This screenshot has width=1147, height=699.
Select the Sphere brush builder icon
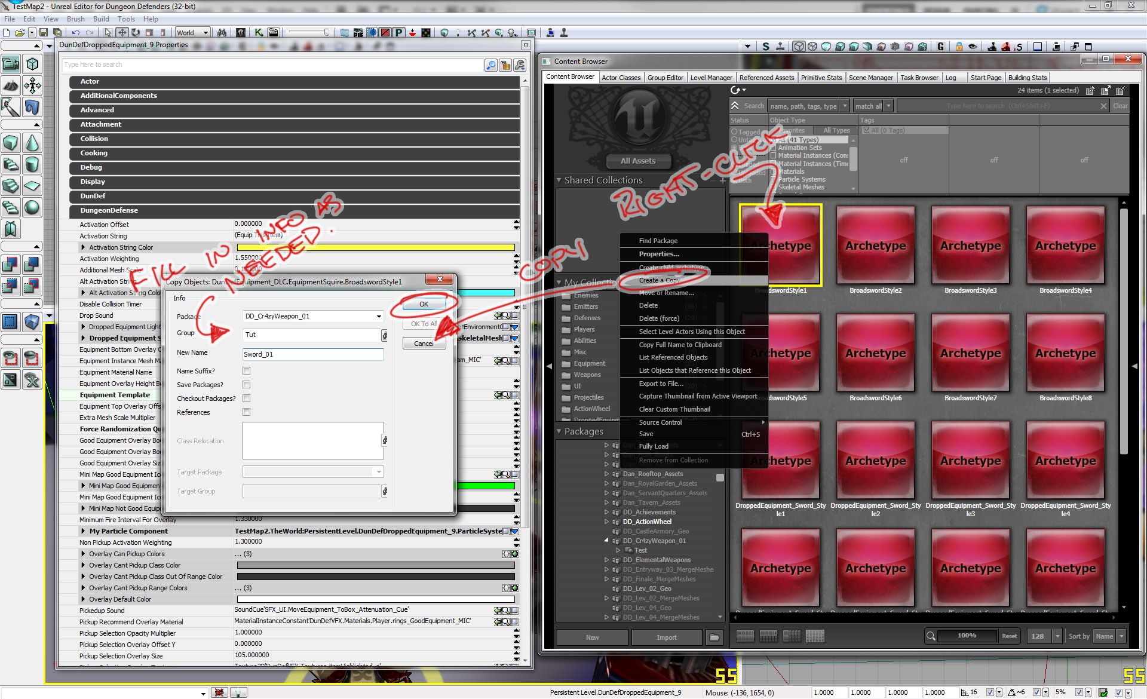coord(32,207)
